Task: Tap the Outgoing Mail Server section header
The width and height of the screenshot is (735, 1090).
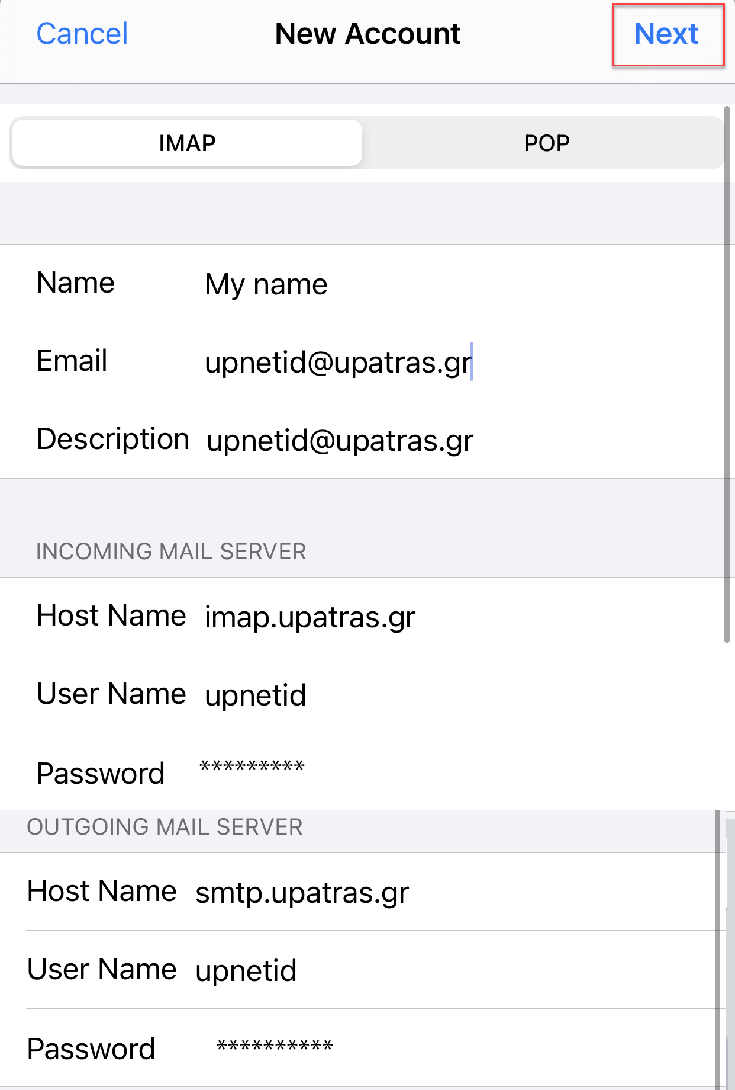Action: pyautogui.click(x=165, y=827)
